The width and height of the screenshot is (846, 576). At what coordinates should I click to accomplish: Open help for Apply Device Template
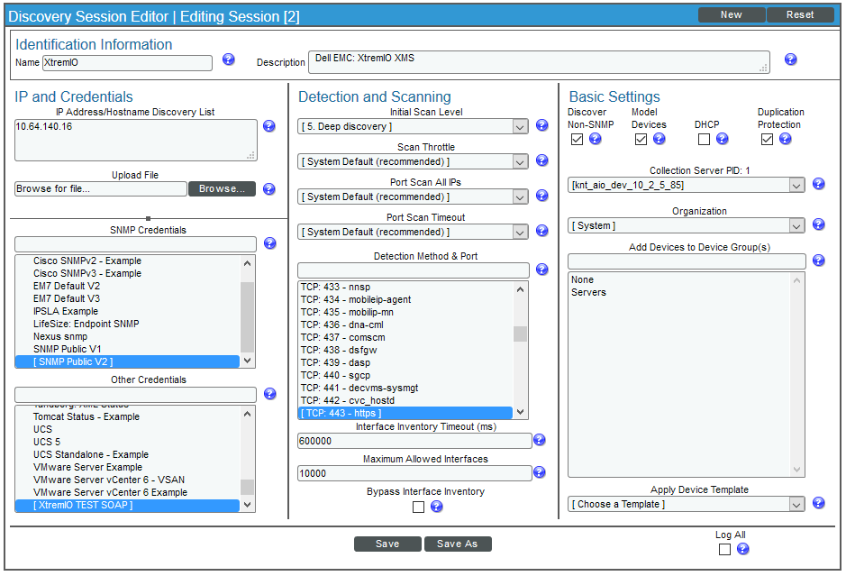[x=818, y=503]
